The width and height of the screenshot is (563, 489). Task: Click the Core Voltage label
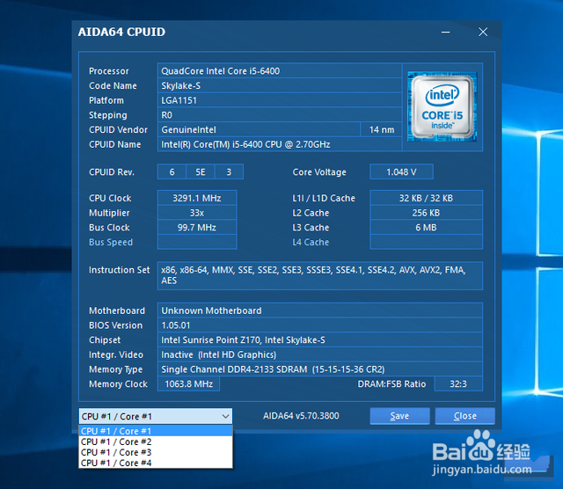319,172
